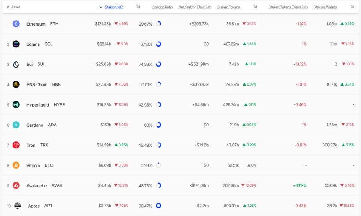The width and height of the screenshot is (361, 216).
Task: Open the Avalanche asset name link
Action: [x=37, y=185]
